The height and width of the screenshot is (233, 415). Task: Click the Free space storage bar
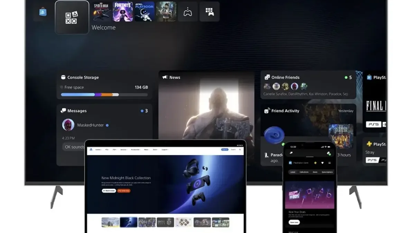104,95
